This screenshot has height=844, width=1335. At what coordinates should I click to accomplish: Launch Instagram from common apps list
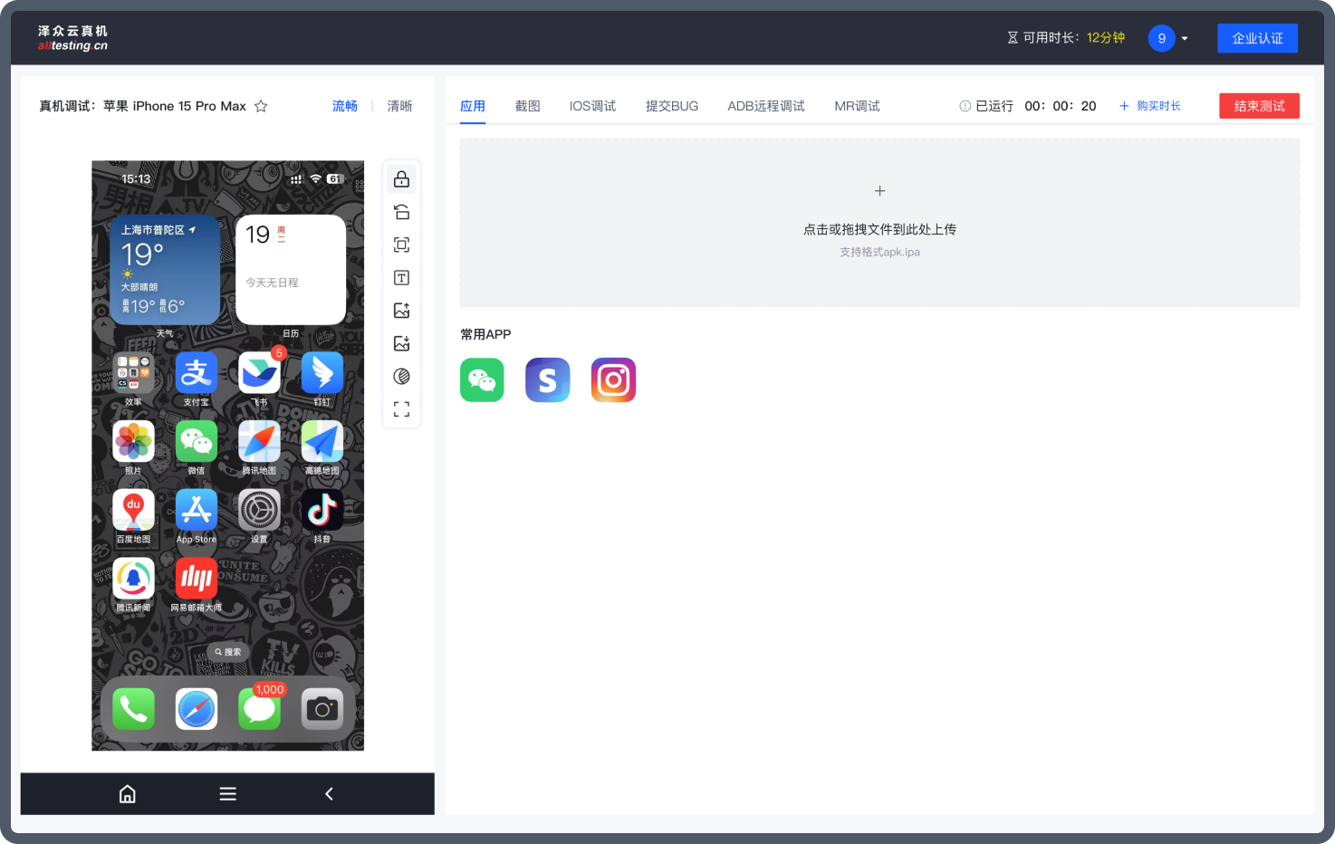(613, 379)
